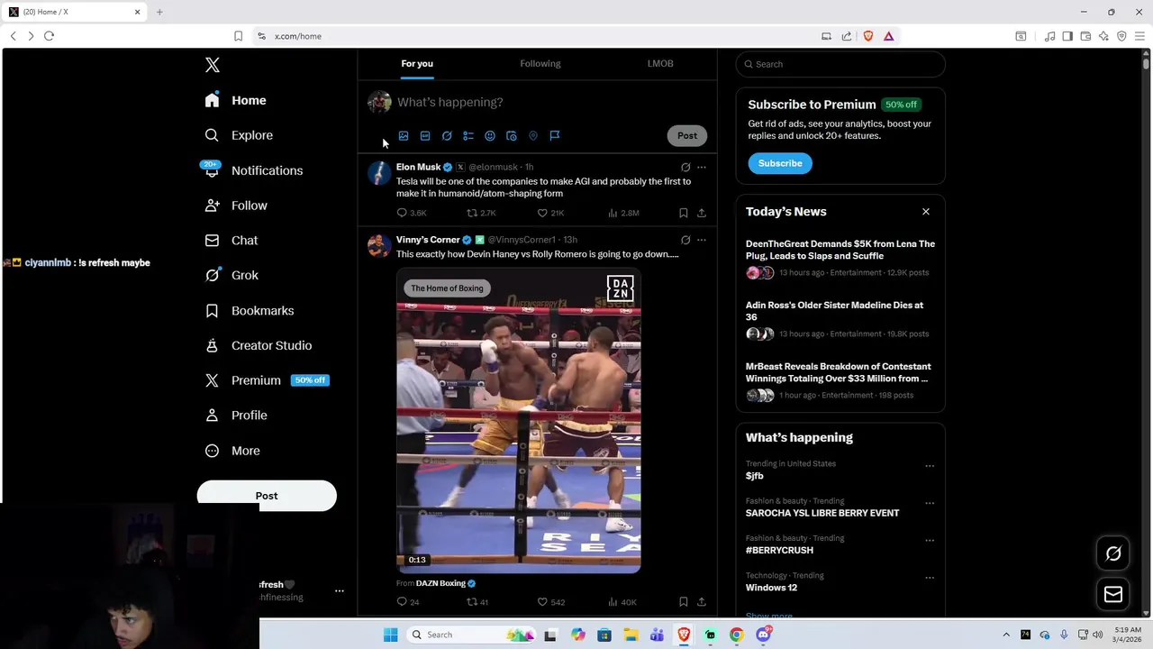Open the emoji picker in composer

point(490,136)
